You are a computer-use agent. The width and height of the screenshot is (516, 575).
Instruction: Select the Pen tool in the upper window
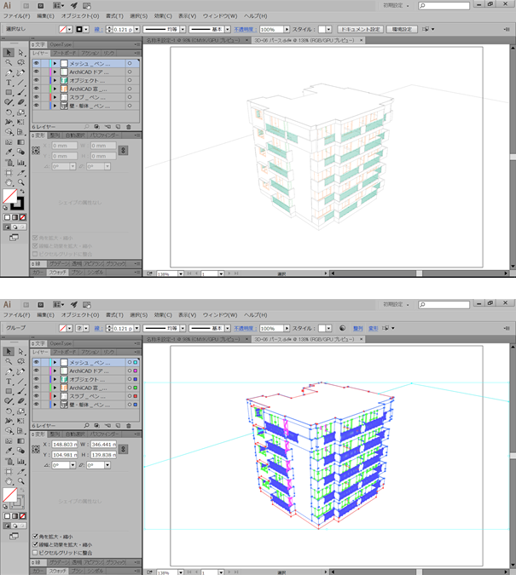[9, 72]
